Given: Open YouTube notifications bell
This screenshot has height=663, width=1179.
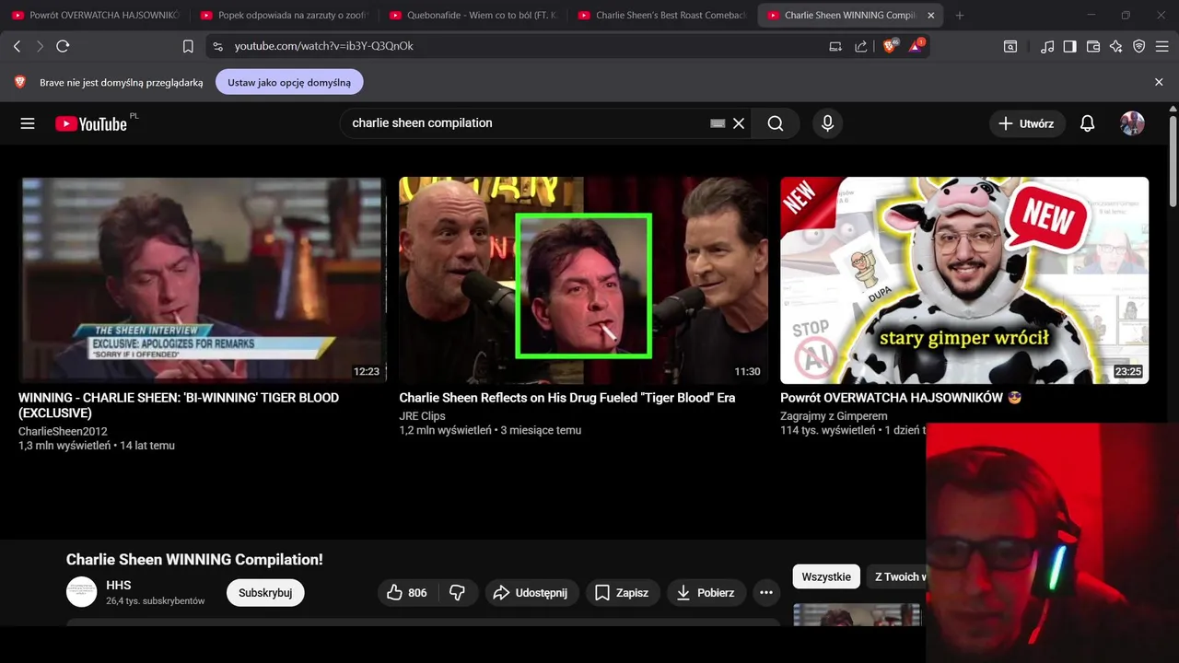Looking at the screenshot, I should 1087,123.
